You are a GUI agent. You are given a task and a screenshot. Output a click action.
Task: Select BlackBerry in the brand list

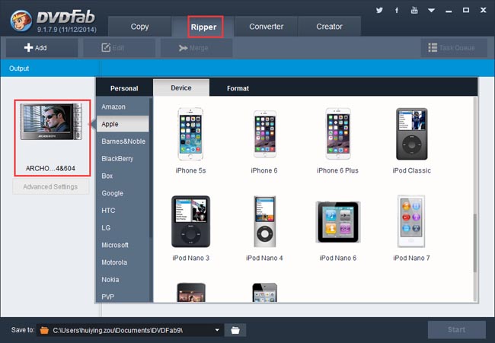[x=123, y=159]
